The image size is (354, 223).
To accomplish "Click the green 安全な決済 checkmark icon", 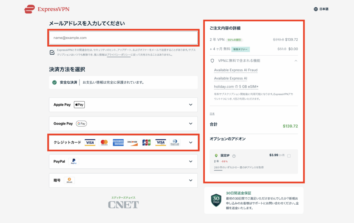I will (54, 82).
